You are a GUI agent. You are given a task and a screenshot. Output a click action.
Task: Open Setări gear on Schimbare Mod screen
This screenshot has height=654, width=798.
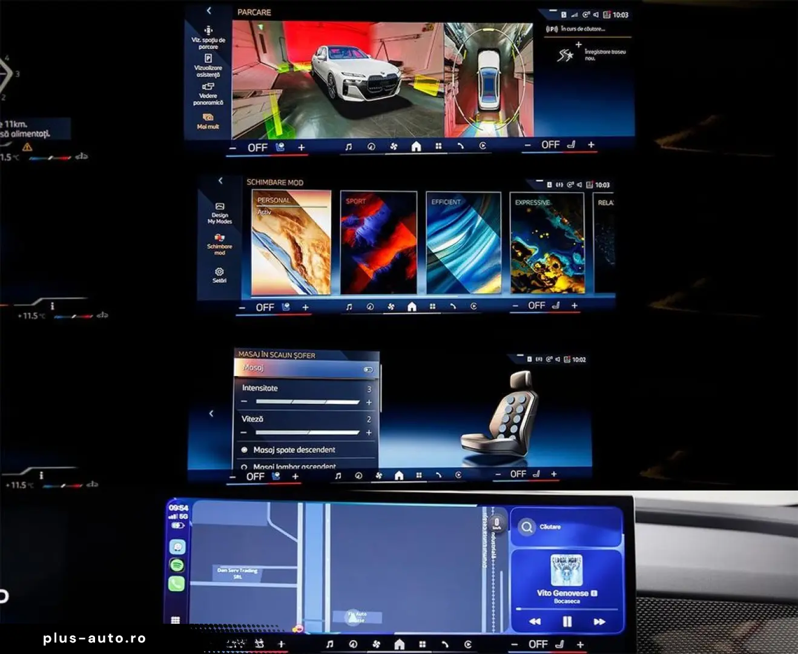click(219, 276)
